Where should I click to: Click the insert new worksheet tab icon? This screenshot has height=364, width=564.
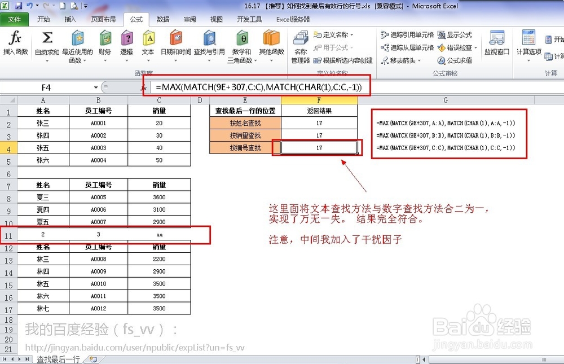(94, 359)
